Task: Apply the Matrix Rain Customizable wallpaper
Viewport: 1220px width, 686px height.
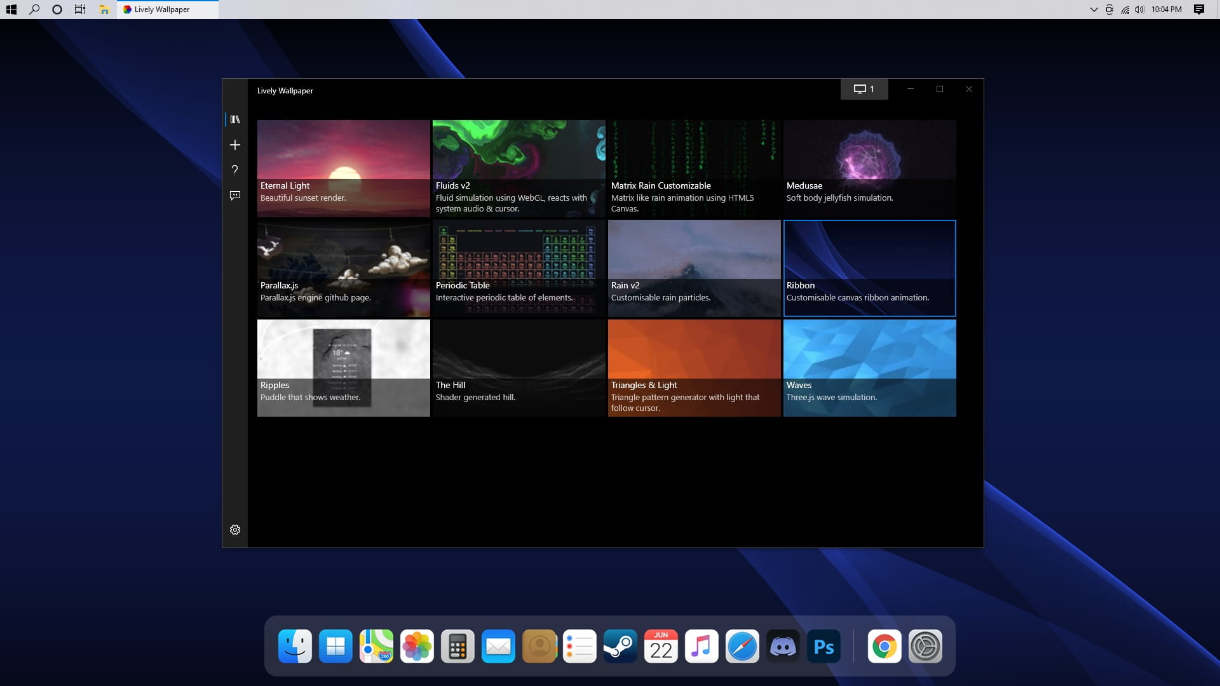Action: pyautogui.click(x=694, y=168)
